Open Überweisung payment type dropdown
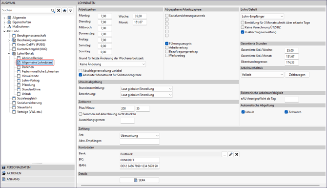The width and height of the screenshot is (327, 188). point(140,136)
